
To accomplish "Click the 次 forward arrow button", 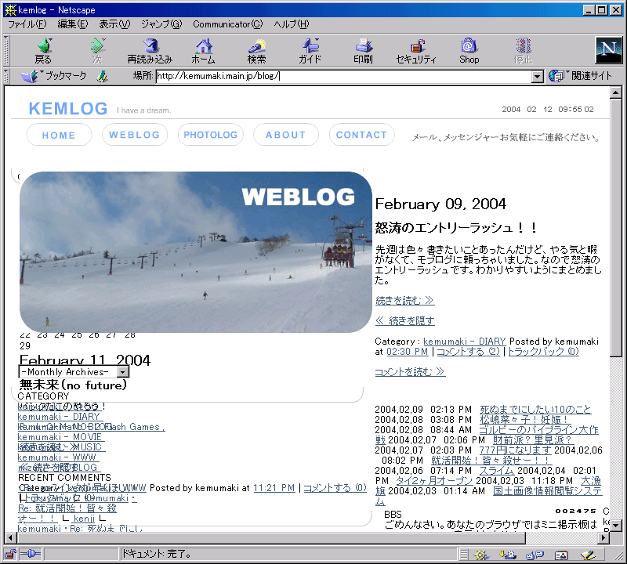I will click(x=97, y=51).
